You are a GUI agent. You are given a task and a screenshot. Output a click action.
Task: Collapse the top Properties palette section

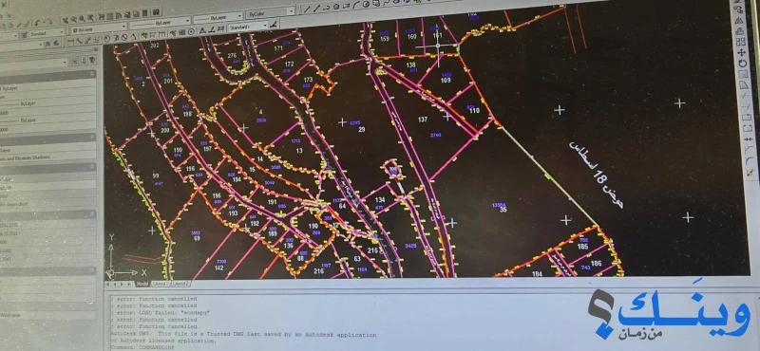91,74
